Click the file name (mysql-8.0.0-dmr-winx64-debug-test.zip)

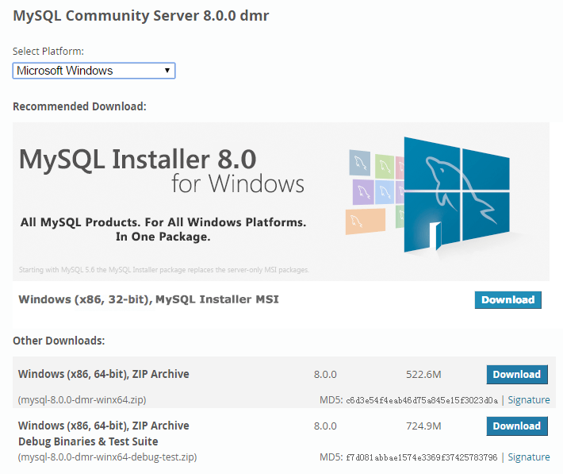(x=107, y=457)
